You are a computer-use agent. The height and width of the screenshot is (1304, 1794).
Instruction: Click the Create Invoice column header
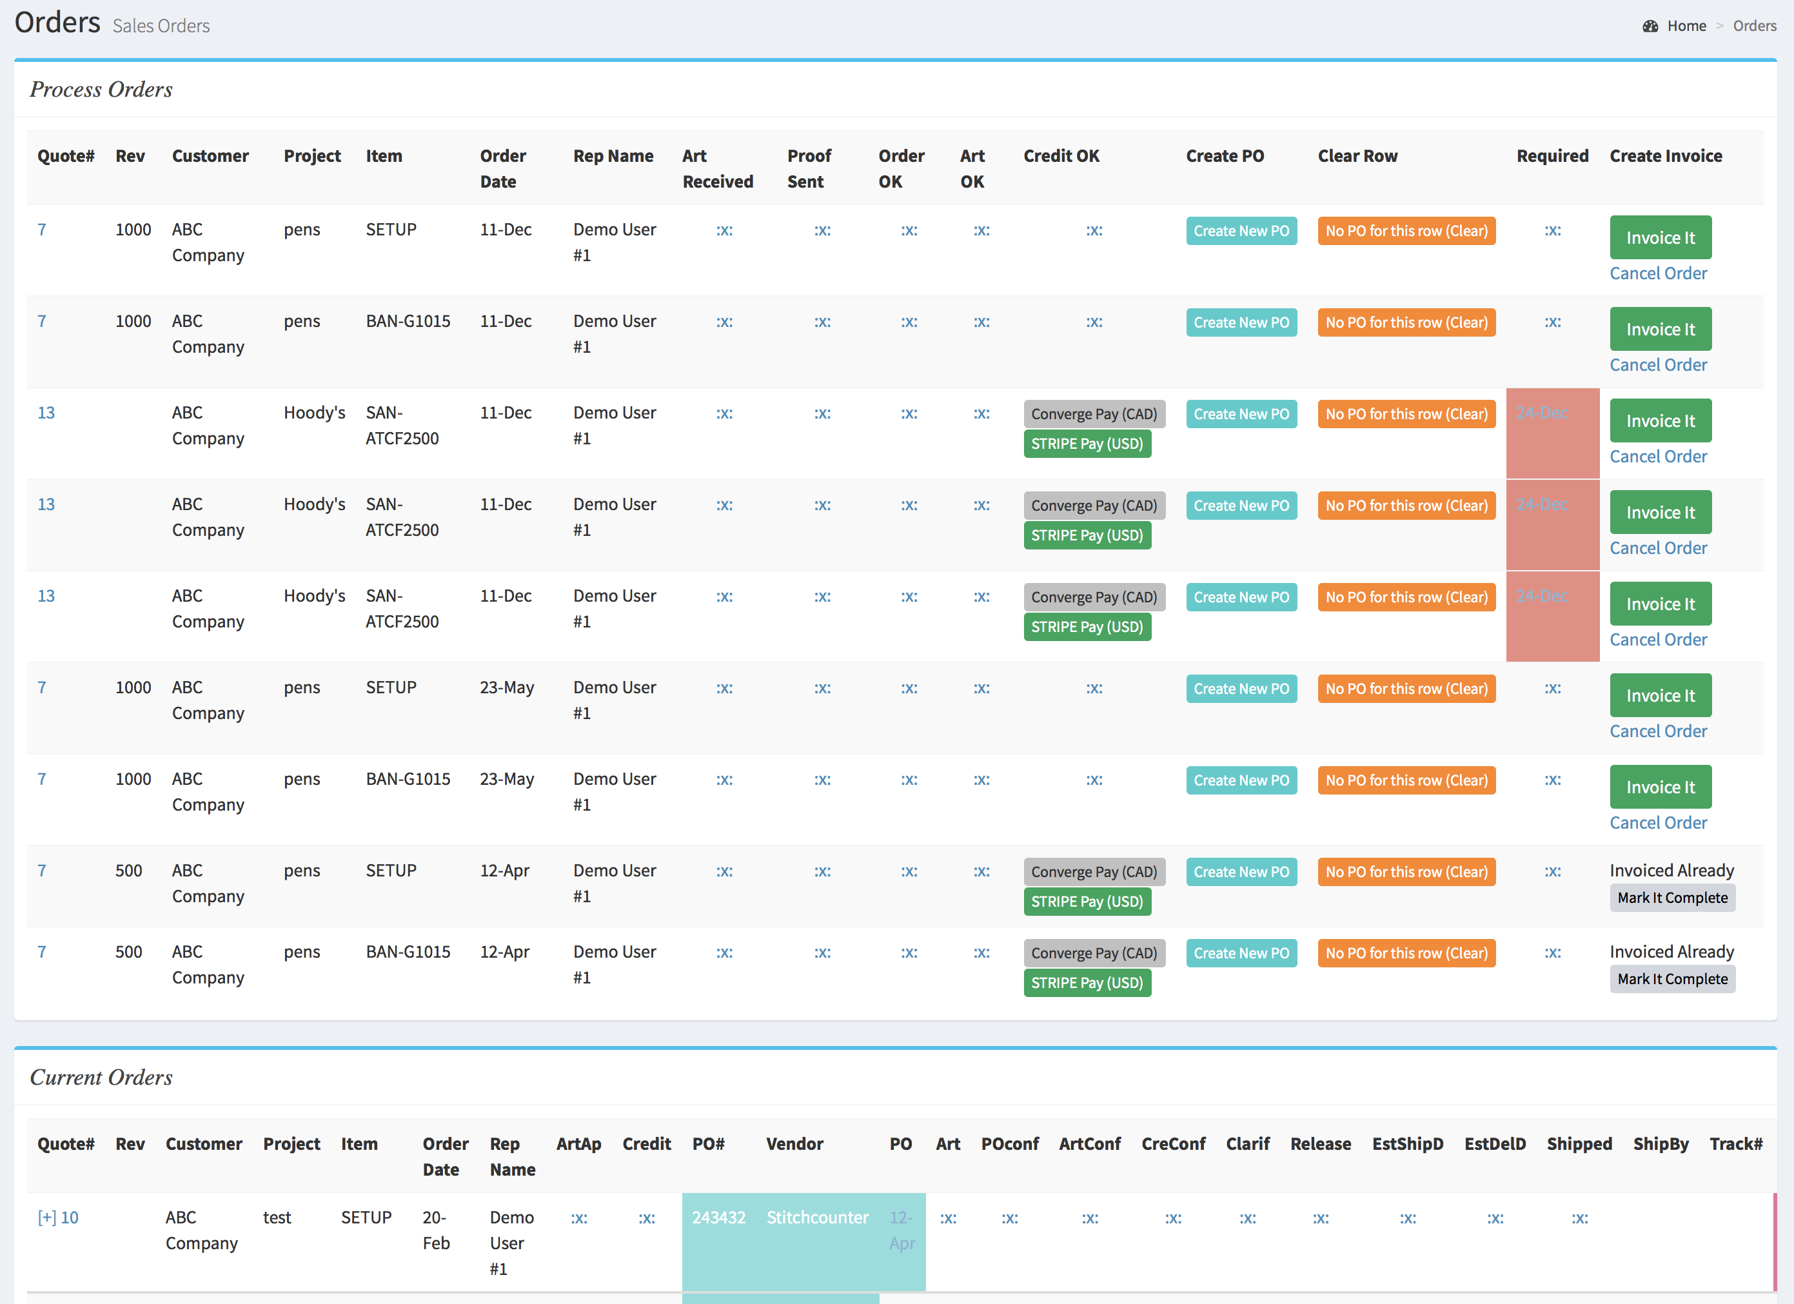(x=1666, y=156)
